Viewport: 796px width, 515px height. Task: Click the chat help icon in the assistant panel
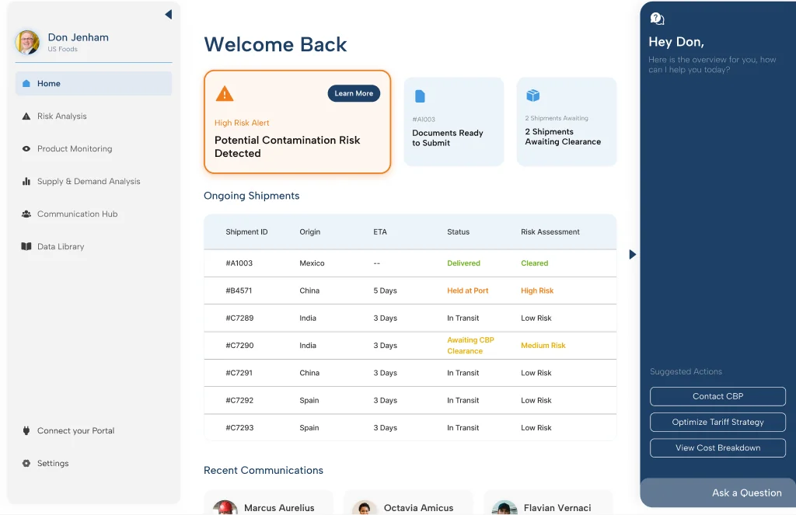657,19
